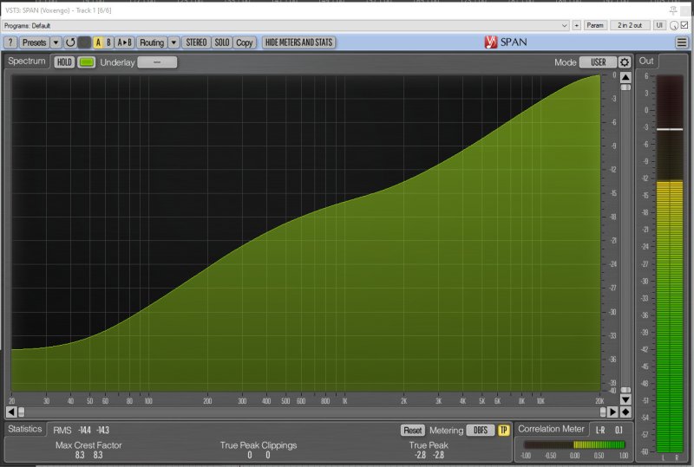This screenshot has height=467, width=694.
Task: Open the Param button
Action: click(595, 26)
